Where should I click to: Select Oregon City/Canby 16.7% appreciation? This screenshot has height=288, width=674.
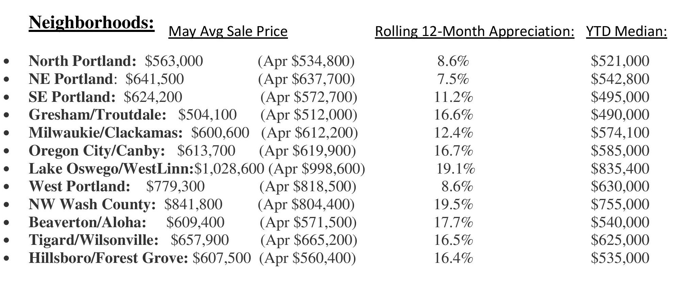[453, 151]
